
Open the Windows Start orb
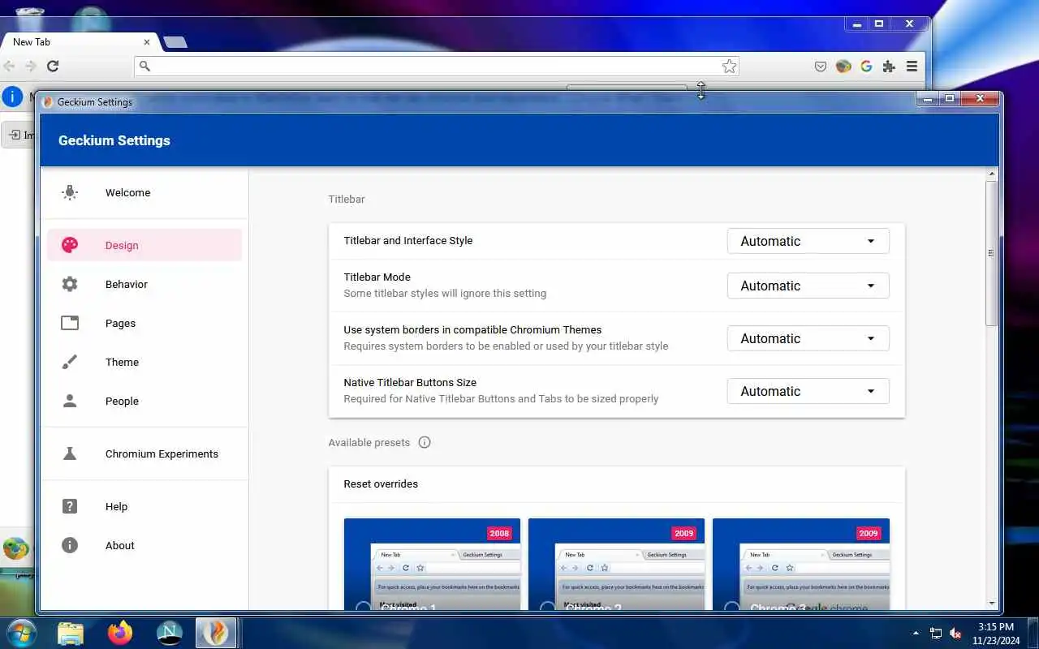20,633
